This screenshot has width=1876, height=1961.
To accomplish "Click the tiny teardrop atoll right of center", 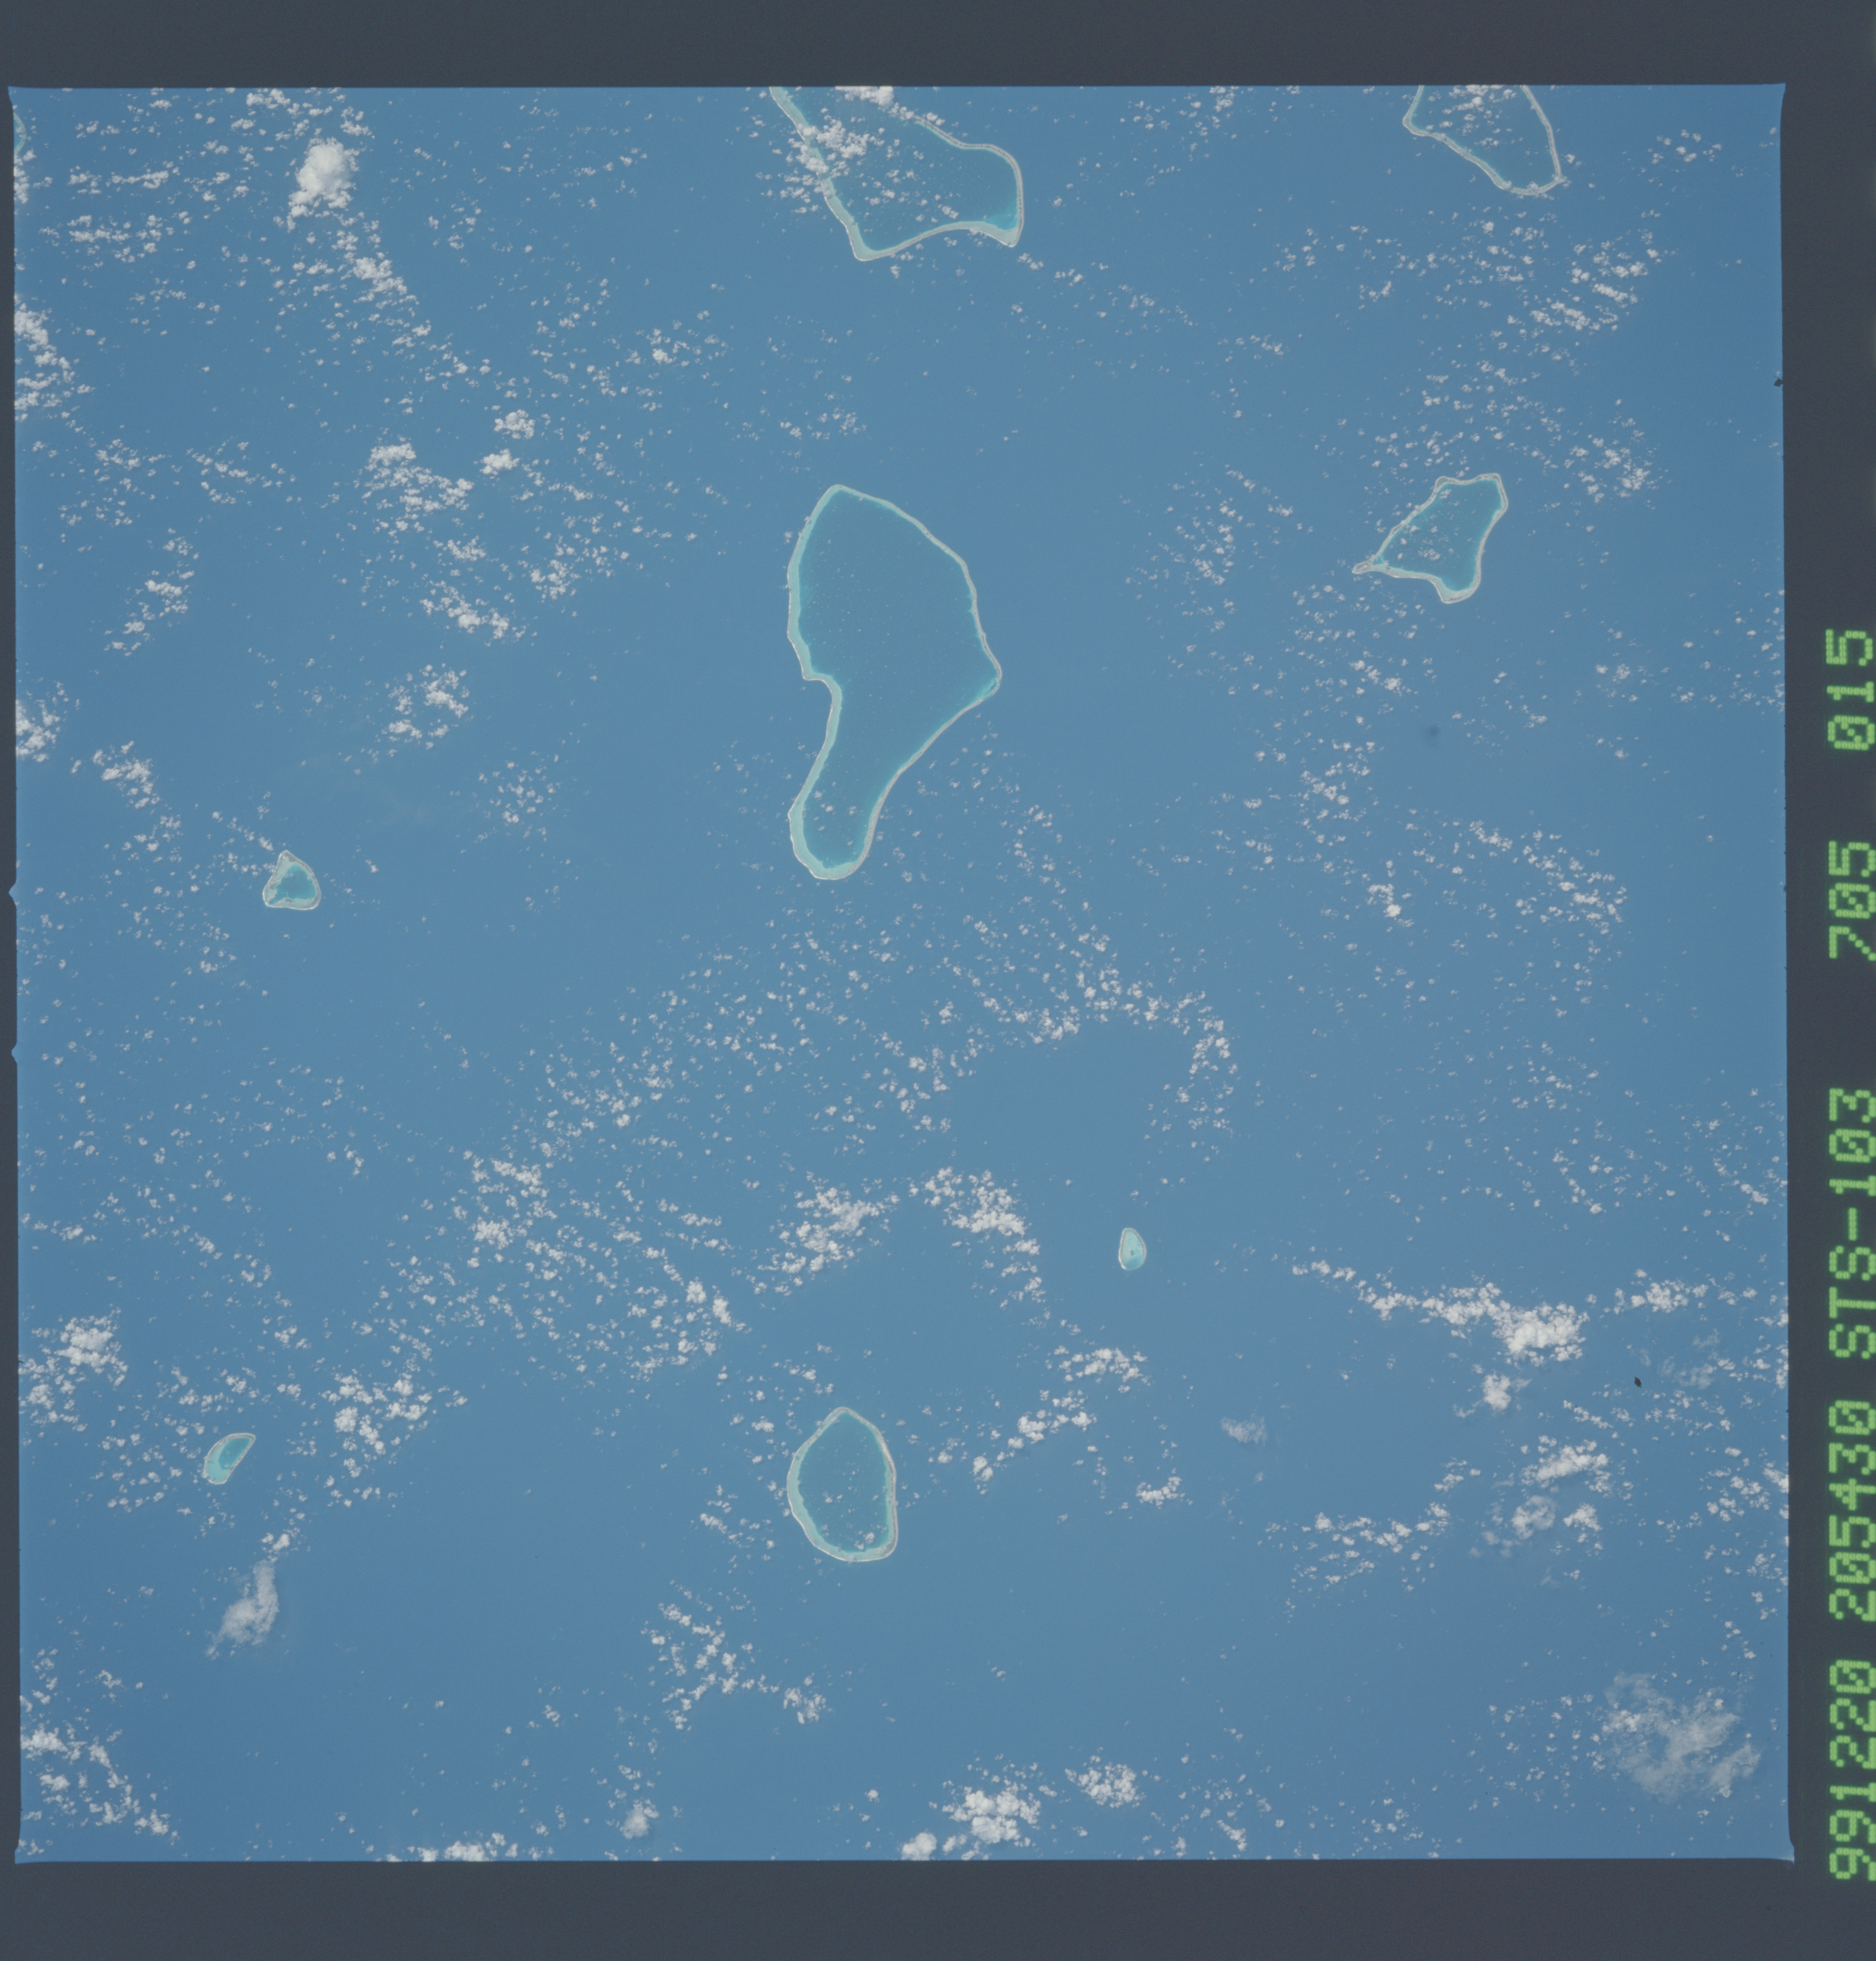I will point(1131,1249).
